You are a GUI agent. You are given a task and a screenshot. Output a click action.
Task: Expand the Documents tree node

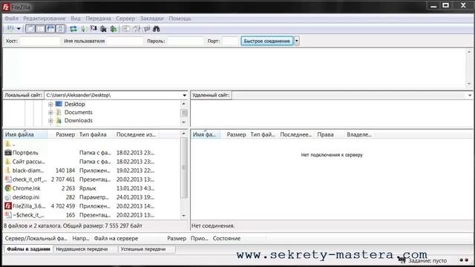[50, 113]
